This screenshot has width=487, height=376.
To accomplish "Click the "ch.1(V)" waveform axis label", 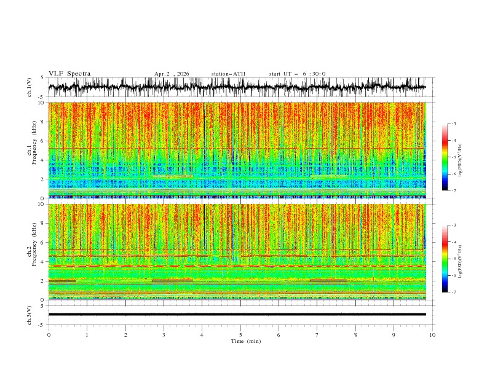I will click(x=30, y=87).
